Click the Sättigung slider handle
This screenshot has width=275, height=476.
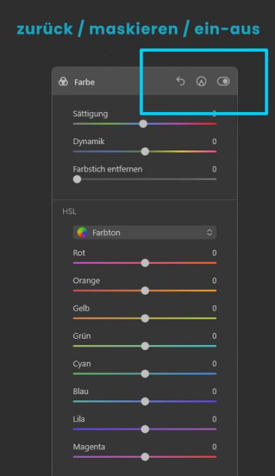[x=143, y=124]
